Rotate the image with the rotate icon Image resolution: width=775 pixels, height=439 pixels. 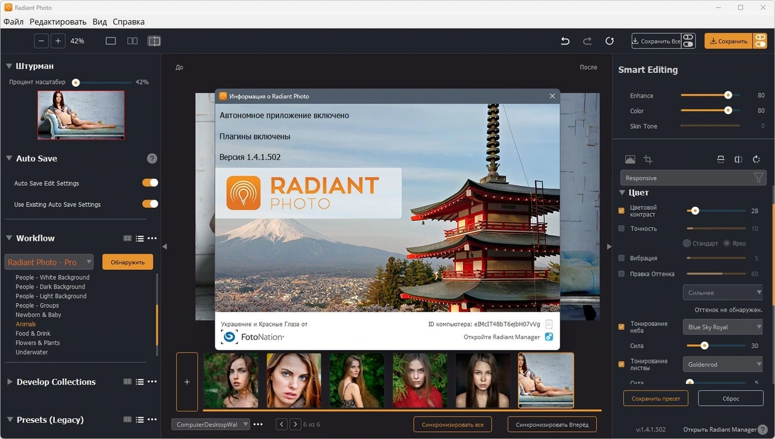[756, 159]
